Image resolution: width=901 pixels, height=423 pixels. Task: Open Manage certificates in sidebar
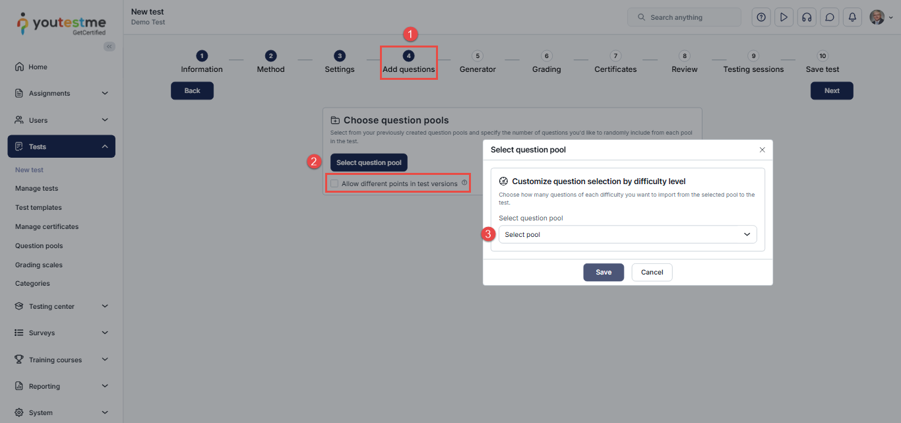(x=47, y=226)
